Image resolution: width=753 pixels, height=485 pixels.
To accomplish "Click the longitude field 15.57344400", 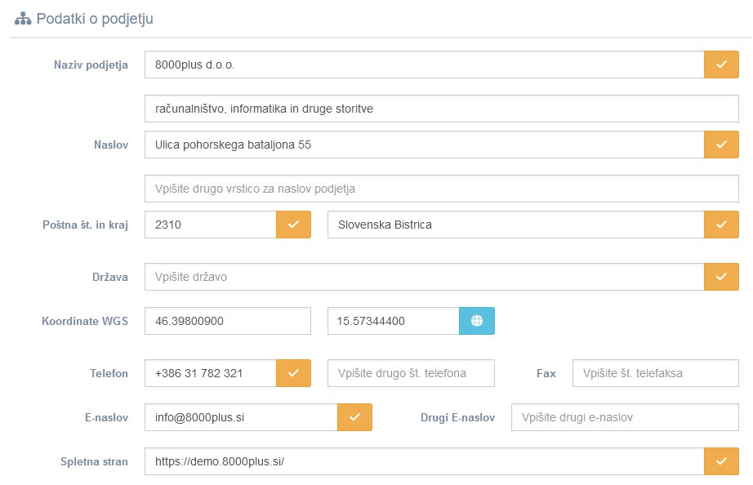I will [x=393, y=321].
